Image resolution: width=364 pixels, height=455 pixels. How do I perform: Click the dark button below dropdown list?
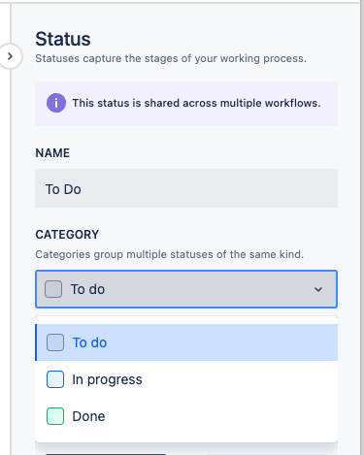pos(106,454)
